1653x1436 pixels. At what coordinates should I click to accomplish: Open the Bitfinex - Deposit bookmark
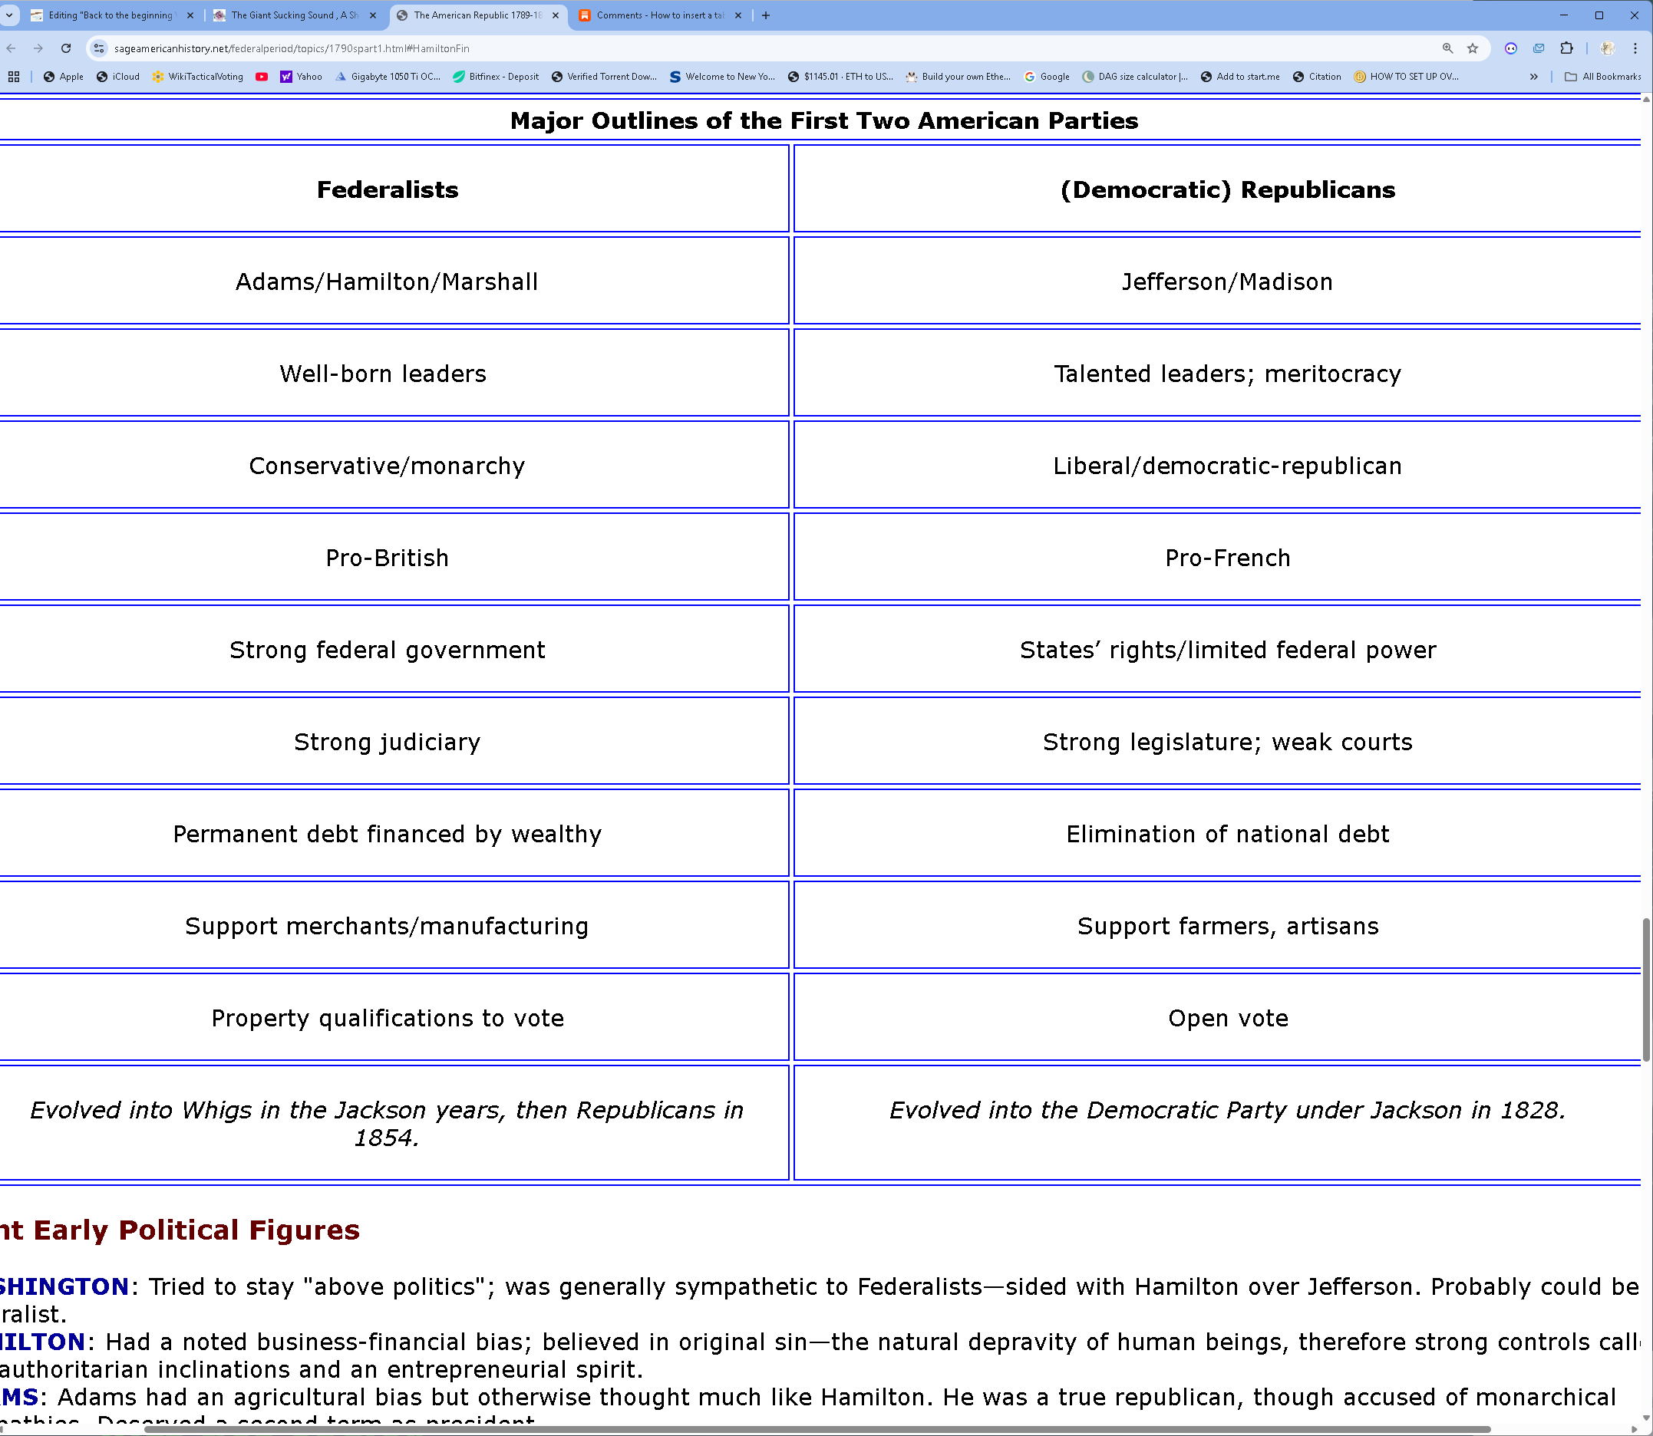pyautogui.click(x=497, y=77)
